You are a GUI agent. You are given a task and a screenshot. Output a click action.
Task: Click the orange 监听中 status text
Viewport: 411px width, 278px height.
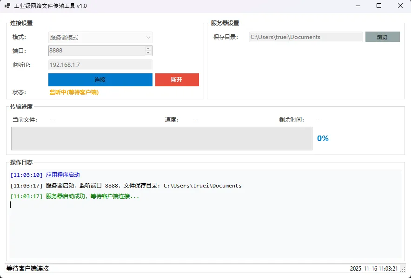(74, 92)
